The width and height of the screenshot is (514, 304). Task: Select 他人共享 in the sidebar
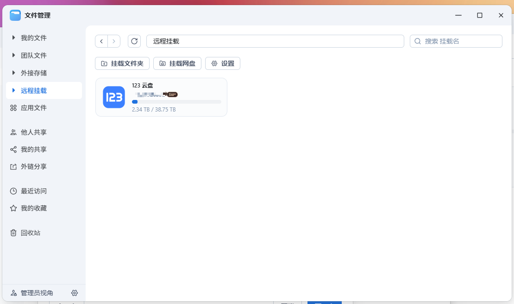33,132
